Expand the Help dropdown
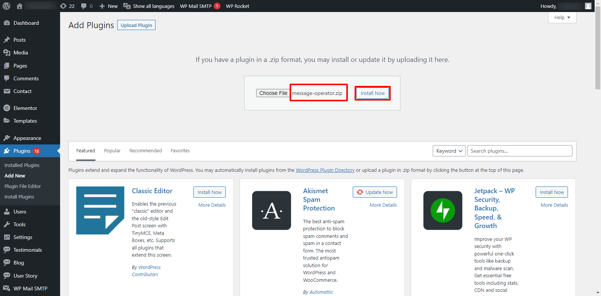Image resolution: width=601 pixels, height=296 pixels. tap(562, 17)
